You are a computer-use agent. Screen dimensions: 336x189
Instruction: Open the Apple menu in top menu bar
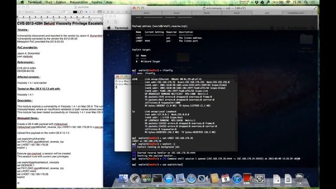(x=22, y=2)
